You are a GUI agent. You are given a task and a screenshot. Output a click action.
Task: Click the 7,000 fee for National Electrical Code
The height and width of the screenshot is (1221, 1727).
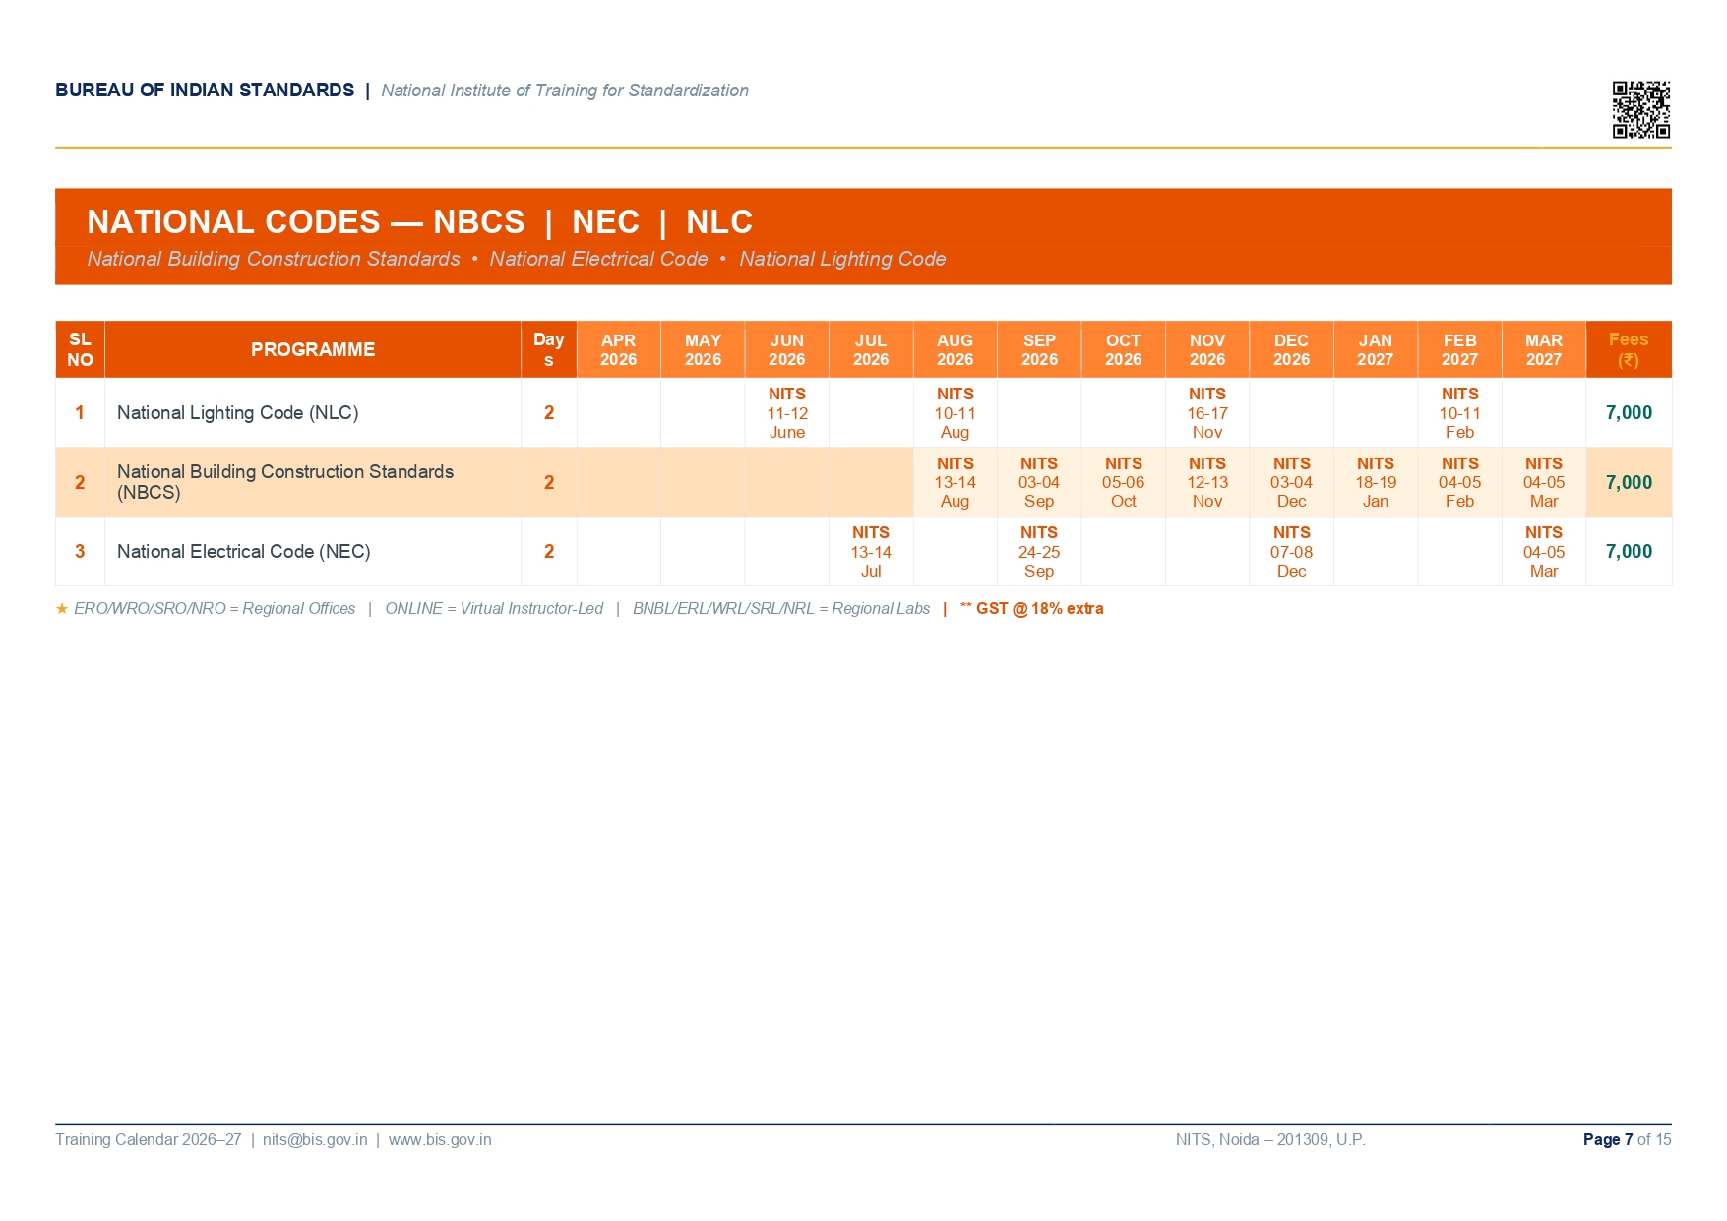(x=1629, y=552)
